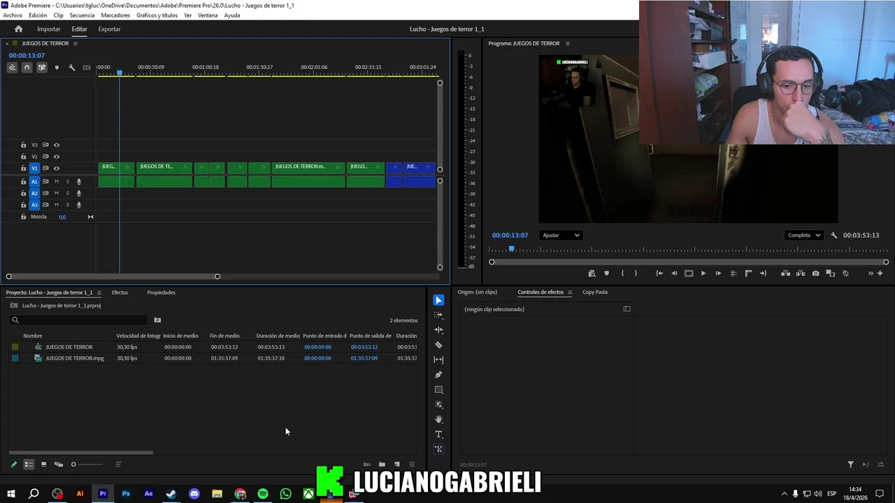The height and width of the screenshot is (503, 895).
Task: Open timeline display settings wrench
Action: [x=71, y=68]
